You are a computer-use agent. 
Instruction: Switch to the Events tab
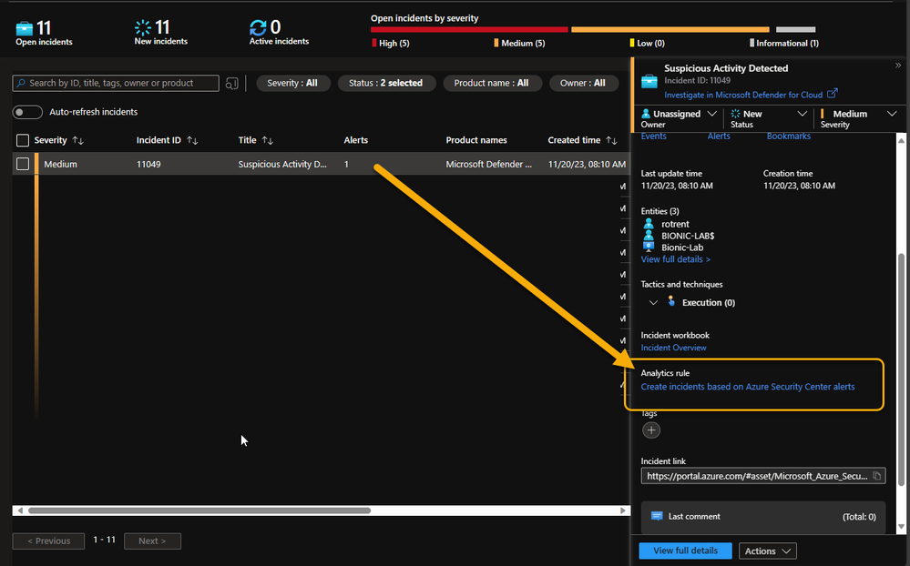tap(653, 136)
